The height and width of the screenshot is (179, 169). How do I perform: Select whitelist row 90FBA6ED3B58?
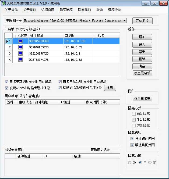click(62, 47)
